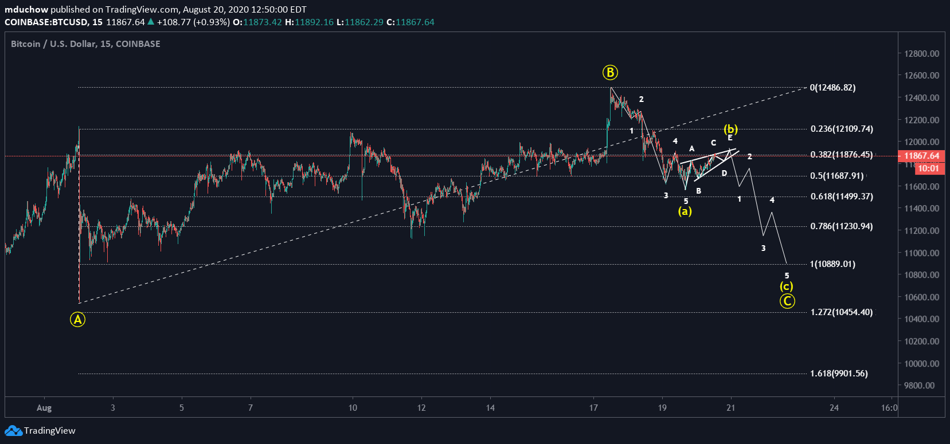Click the change value +108.77 (+0.93%)

point(193,22)
